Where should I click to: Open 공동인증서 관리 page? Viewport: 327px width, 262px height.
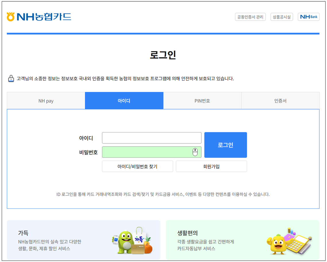click(250, 17)
